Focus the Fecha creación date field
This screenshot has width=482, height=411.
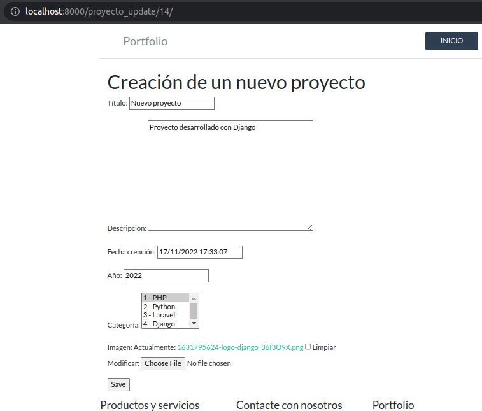199,253
